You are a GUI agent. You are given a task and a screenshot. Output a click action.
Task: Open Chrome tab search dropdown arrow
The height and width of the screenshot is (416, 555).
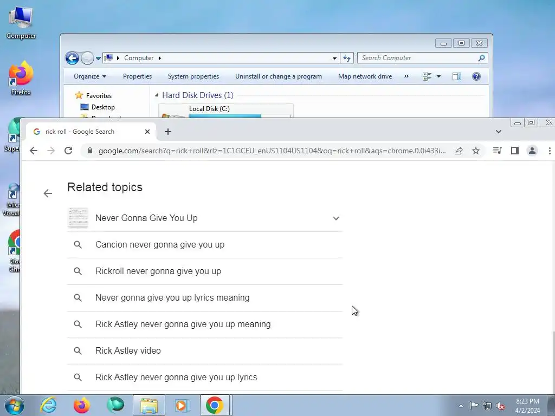[499, 132]
